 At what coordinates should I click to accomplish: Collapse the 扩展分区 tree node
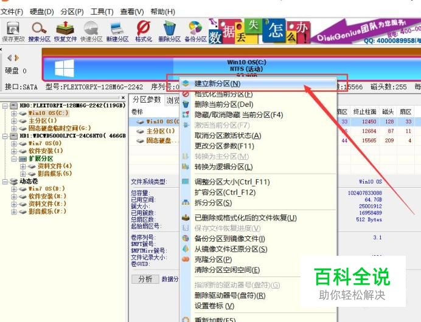[14, 159]
